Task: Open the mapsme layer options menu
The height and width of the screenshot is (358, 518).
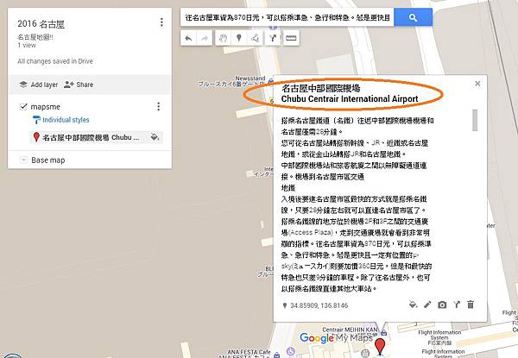Action: point(159,106)
